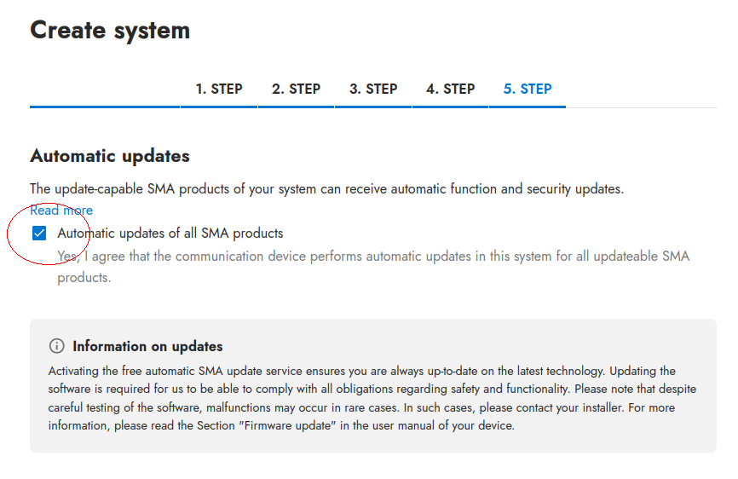Screen dimensions: 738x479
Task: Click the 'Automatic updates' section heading
Action: click(x=110, y=156)
